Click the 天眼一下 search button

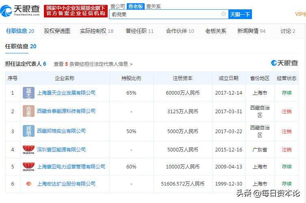click(x=240, y=14)
